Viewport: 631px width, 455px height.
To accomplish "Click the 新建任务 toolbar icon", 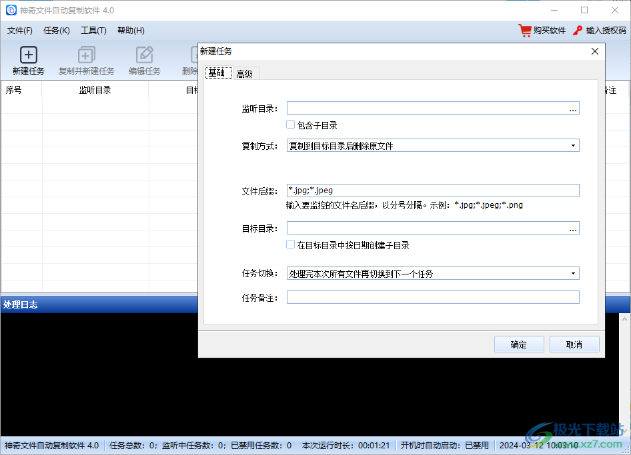I will pos(29,55).
